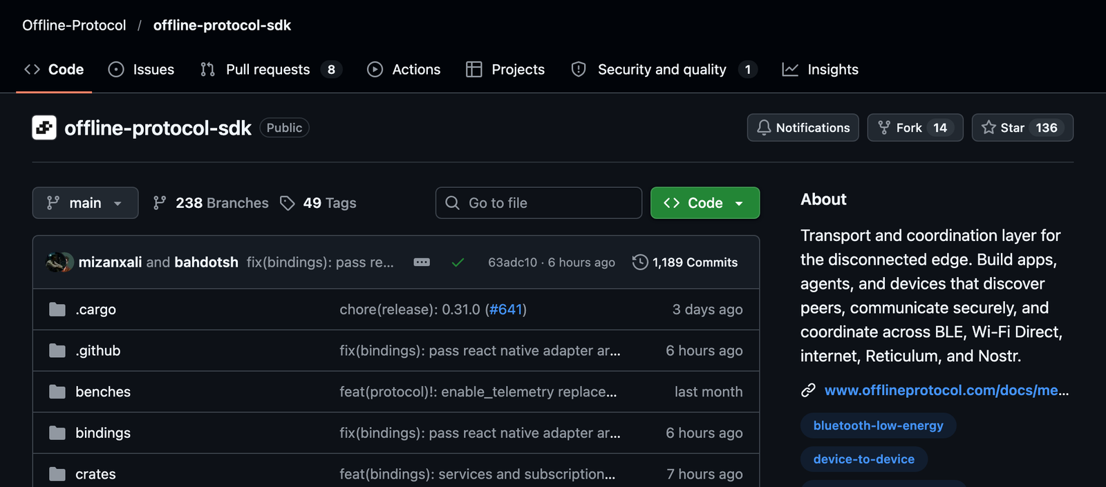
Task: Click the '7 hours ago' timestamp for crates
Action: (x=704, y=475)
